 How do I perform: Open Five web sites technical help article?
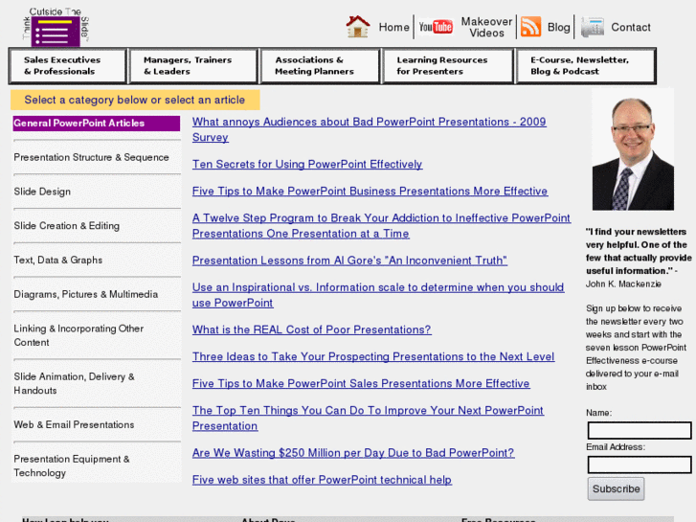point(322,480)
